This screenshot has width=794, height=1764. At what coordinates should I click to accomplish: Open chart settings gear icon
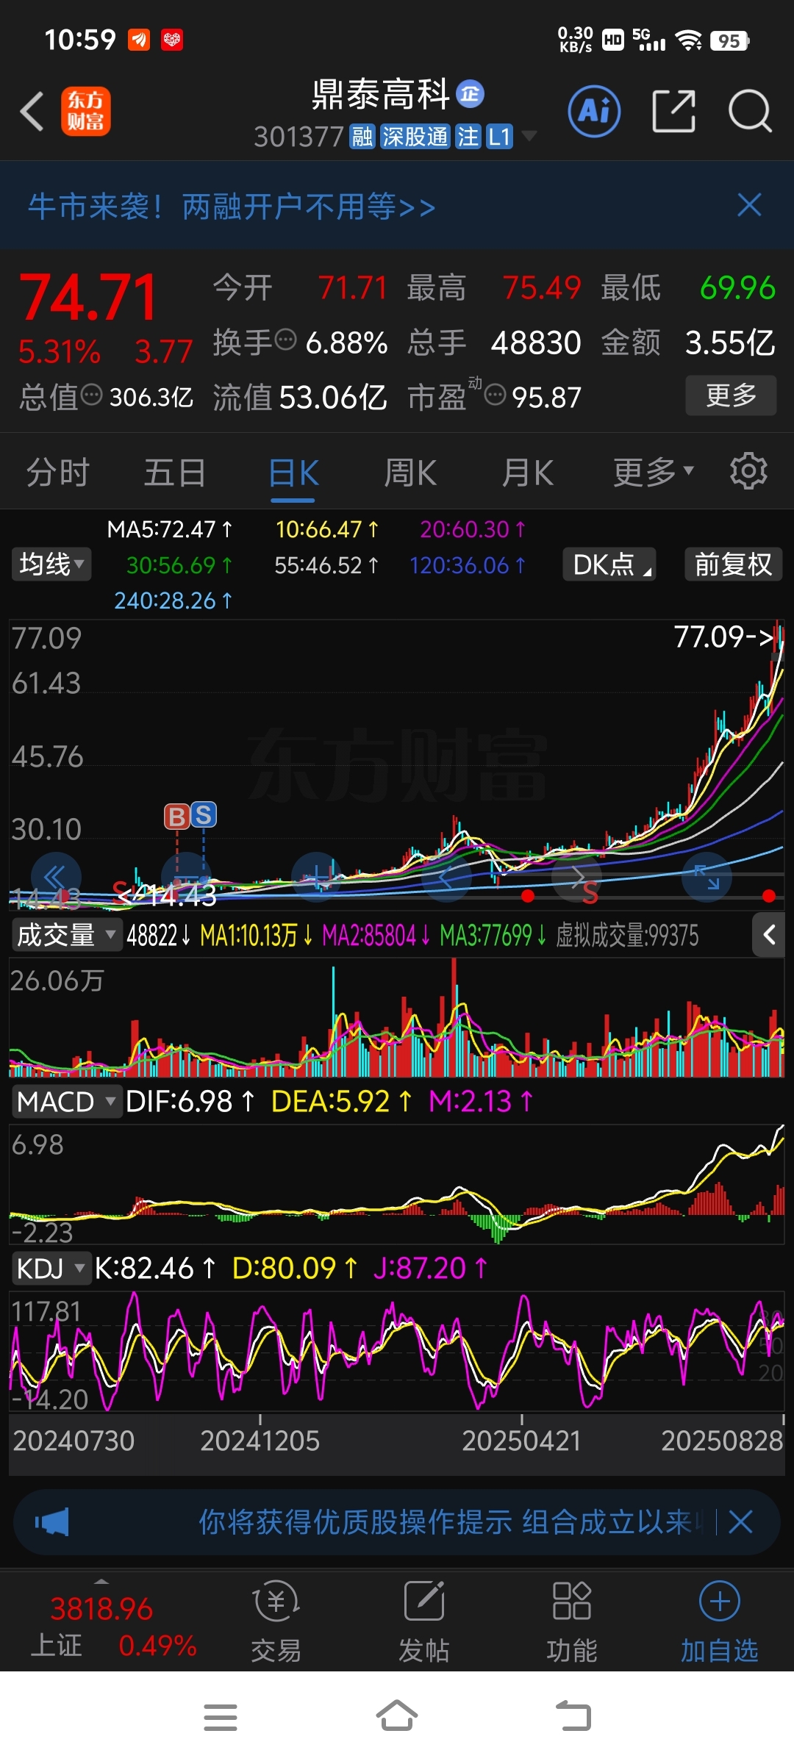pyautogui.click(x=748, y=471)
